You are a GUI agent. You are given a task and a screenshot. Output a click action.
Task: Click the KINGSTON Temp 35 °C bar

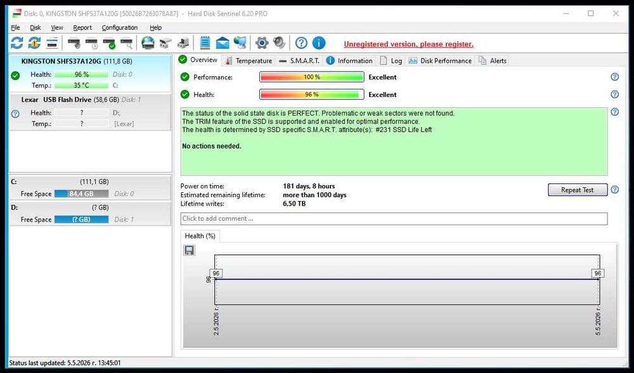pyautogui.click(x=81, y=86)
